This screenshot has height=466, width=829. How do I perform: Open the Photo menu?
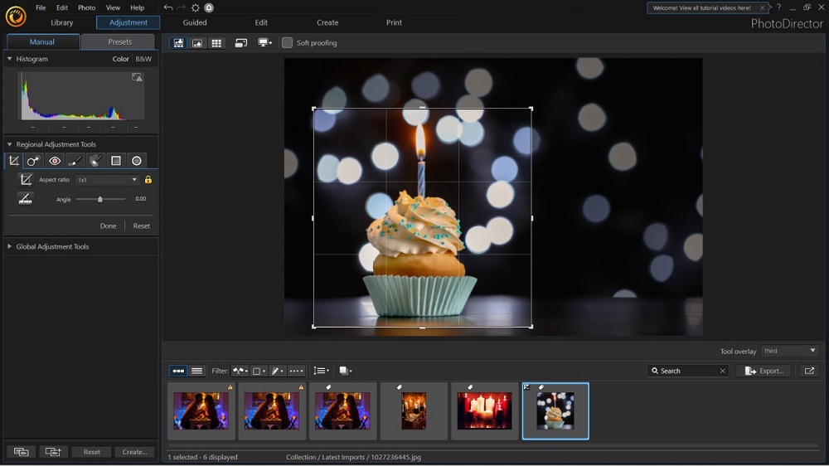86,7
